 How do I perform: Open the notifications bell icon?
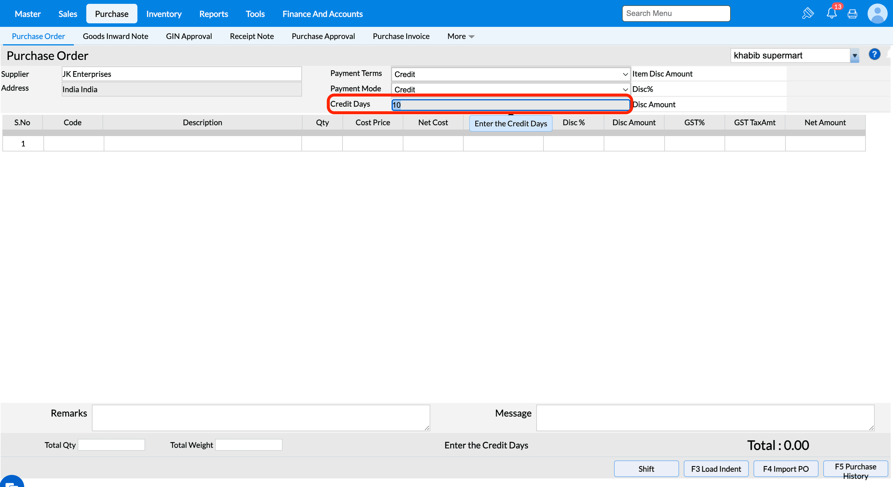[831, 14]
